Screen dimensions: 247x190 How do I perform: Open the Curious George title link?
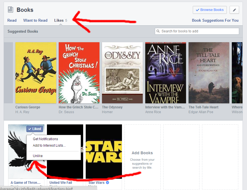[28, 107]
